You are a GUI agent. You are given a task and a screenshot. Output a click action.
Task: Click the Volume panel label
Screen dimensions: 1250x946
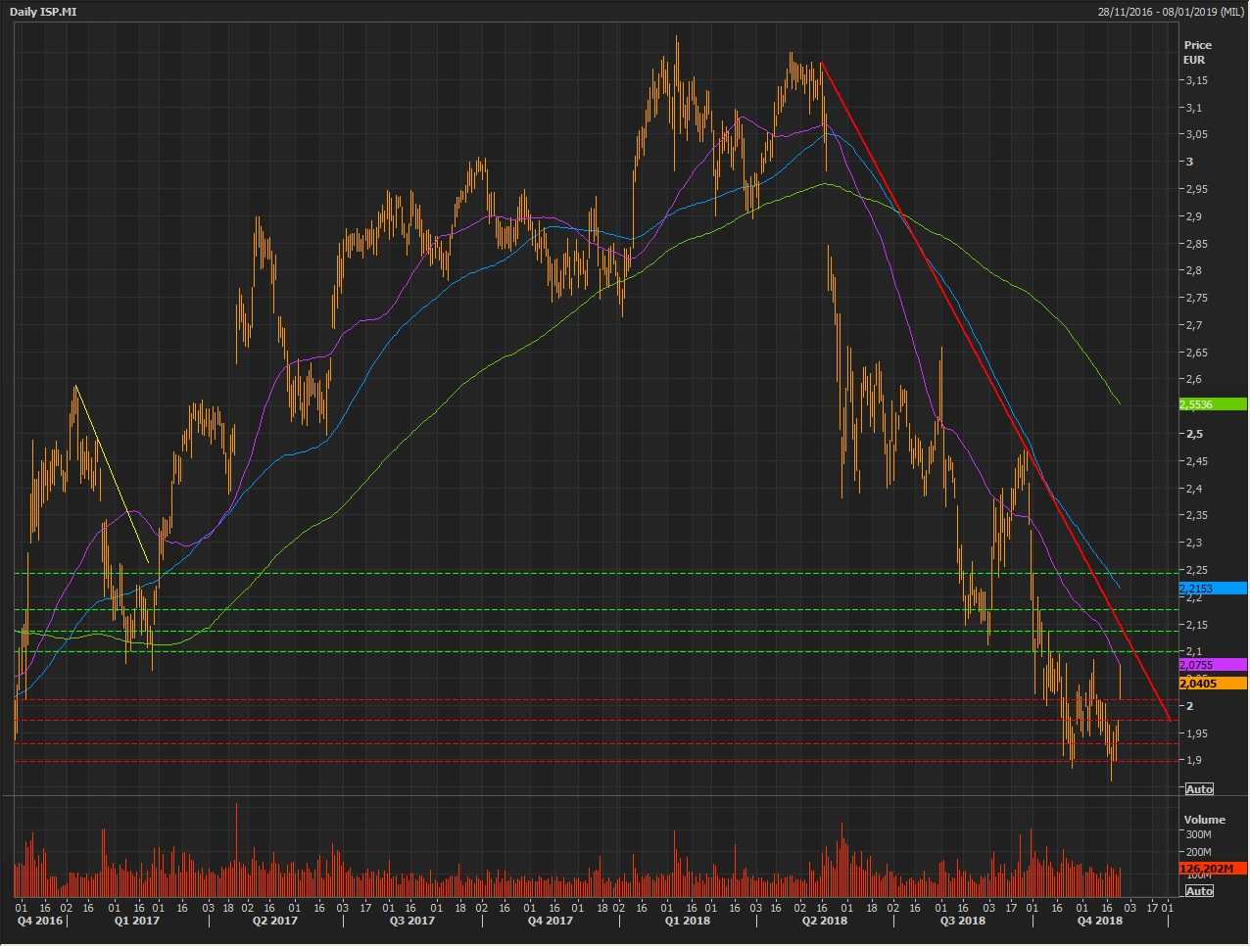click(x=1204, y=820)
